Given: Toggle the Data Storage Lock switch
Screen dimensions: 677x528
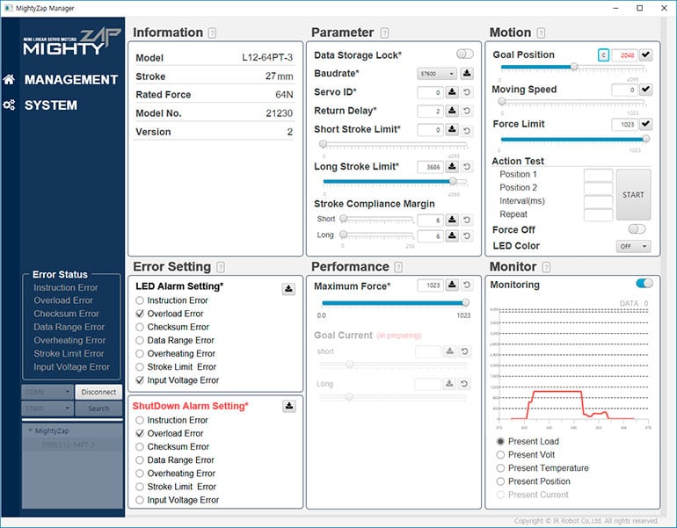Looking at the screenshot, I should tap(464, 54).
